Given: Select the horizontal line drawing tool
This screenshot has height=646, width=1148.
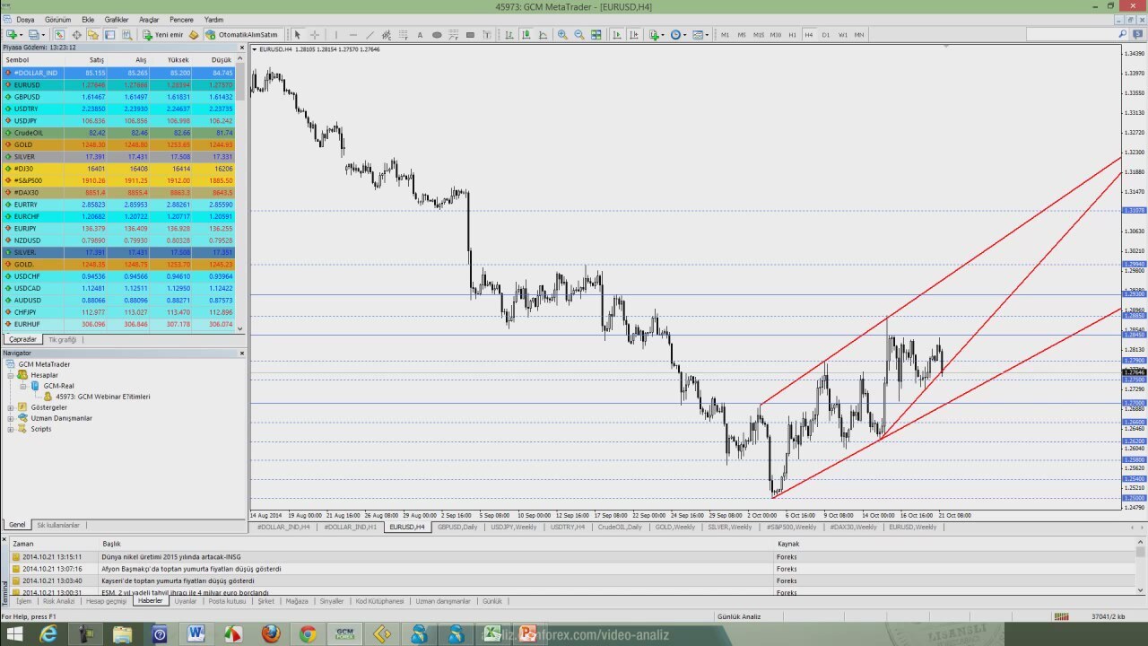Looking at the screenshot, I should [353, 35].
